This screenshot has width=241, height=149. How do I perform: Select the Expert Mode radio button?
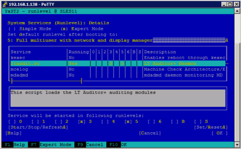[x=82, y=29]
